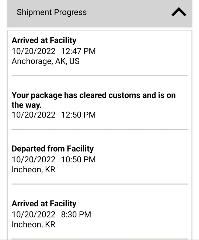Image resolution: width=199 pixels, height=240 pixels.
Task: Click the 12:47 PM time value
Action: (78, 51)
